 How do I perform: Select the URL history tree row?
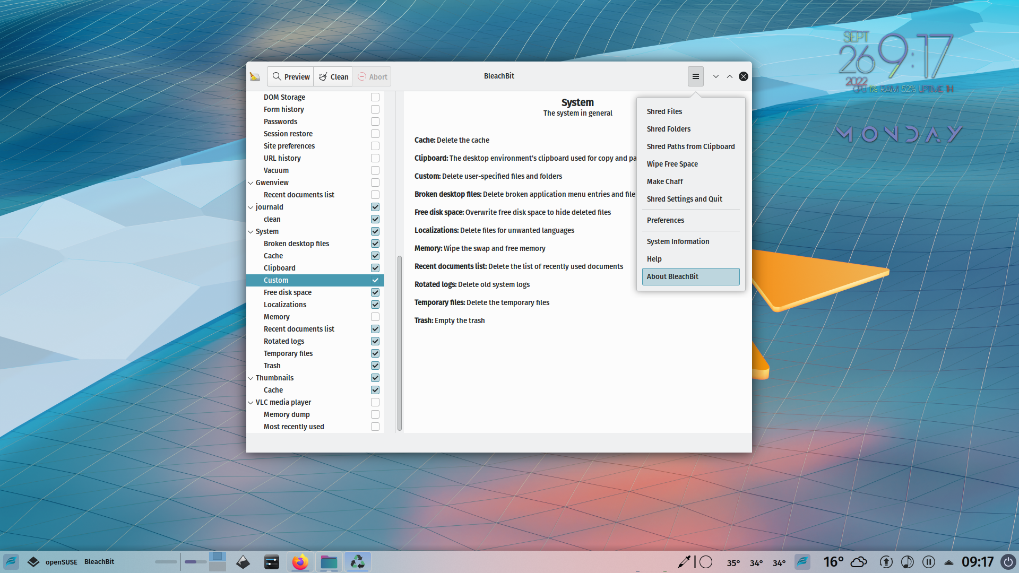click(x=315, y=158)
